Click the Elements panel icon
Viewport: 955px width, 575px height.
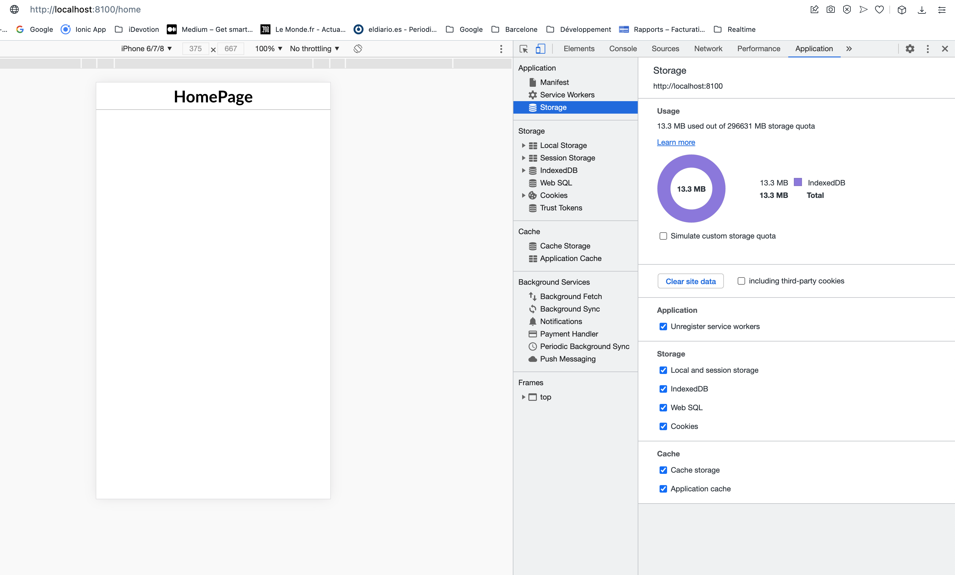tap(578, 48)
